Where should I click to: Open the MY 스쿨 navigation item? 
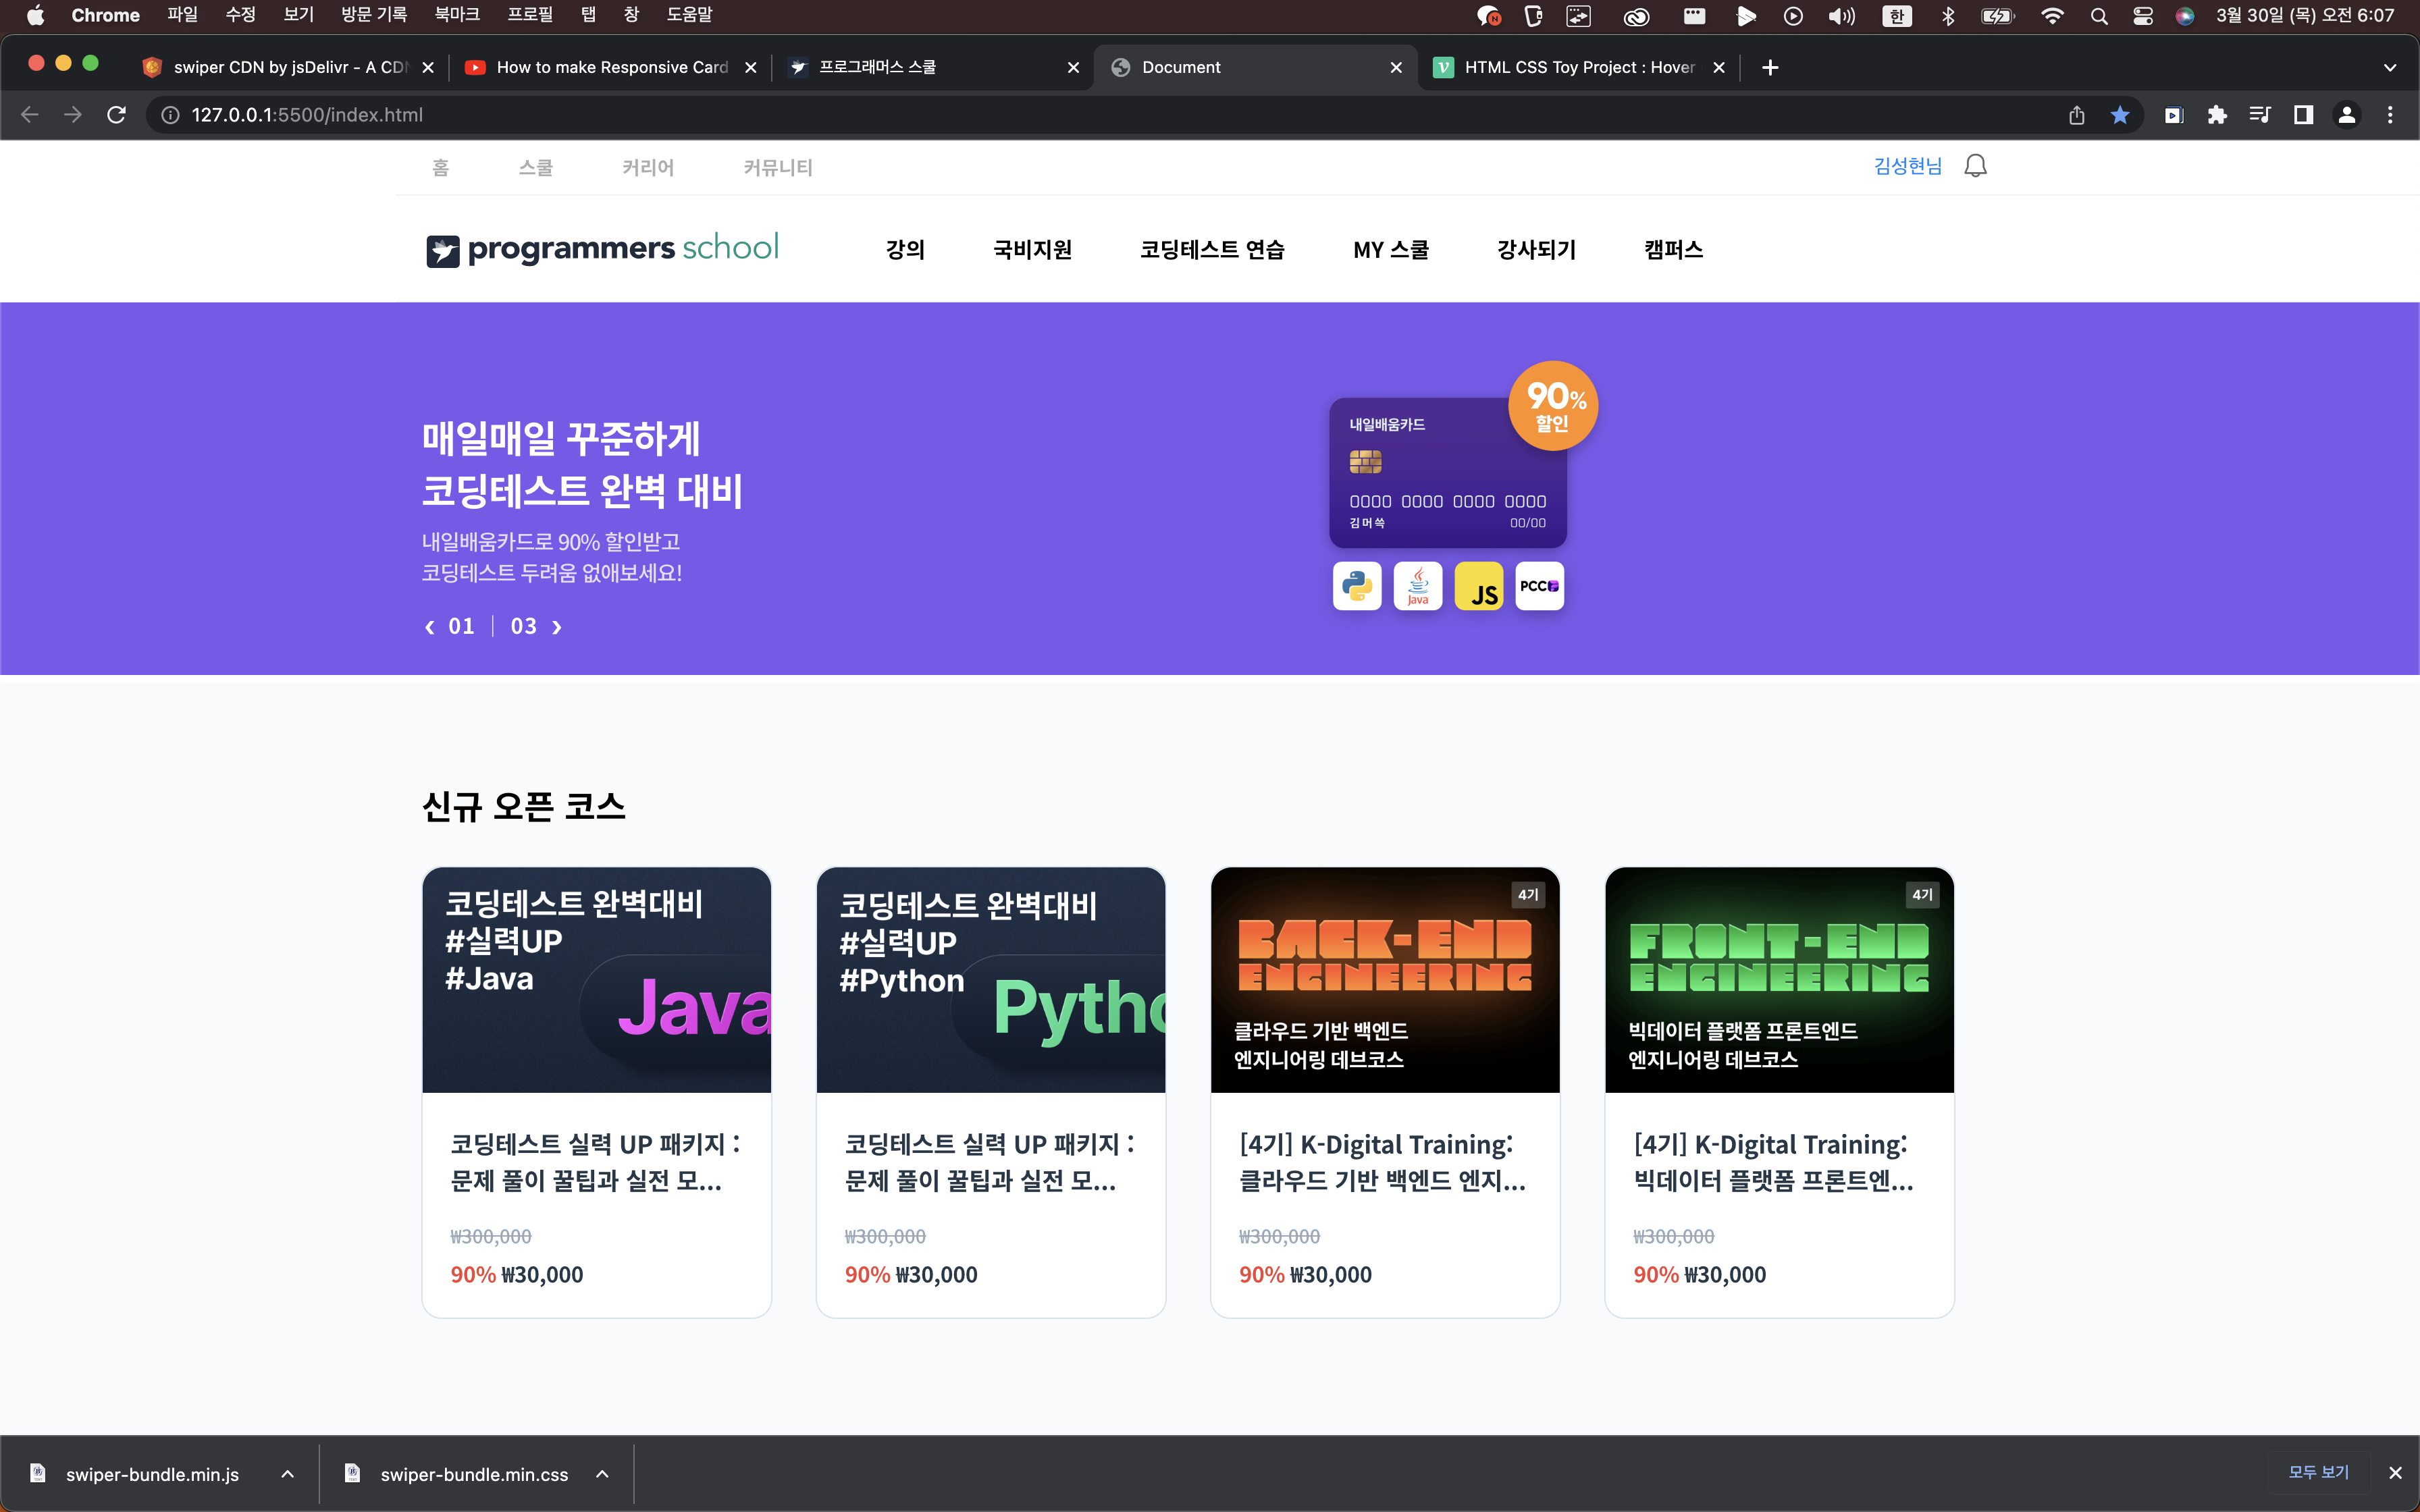[x=1391, y=250]
